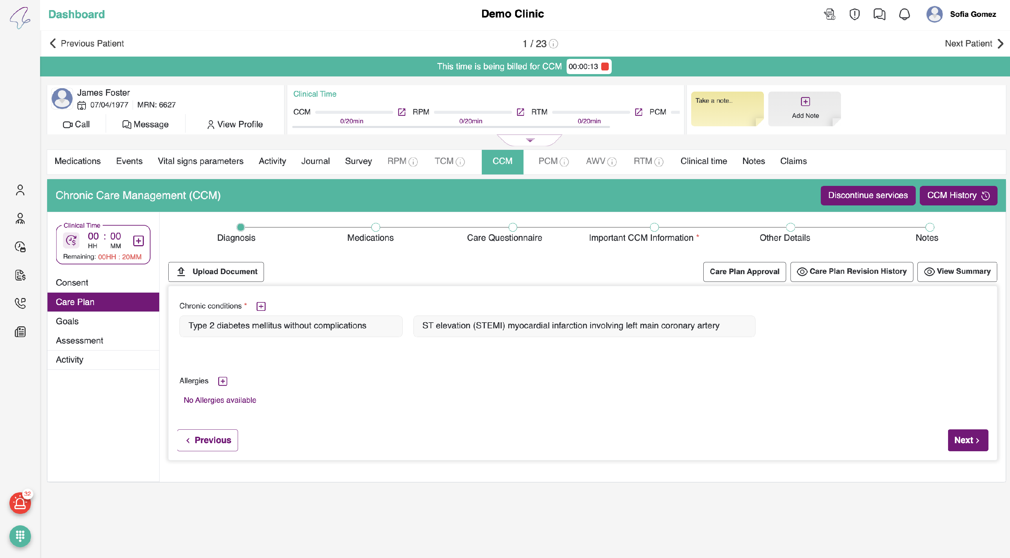Click the shield alert icon in header
Viewport: 1010px width, 558px height.
[854, 14]
